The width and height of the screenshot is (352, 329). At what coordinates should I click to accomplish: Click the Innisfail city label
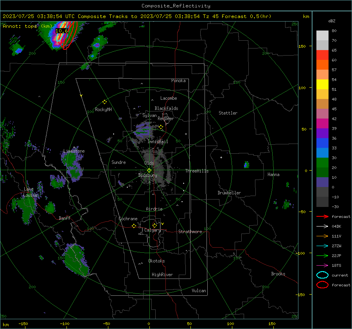158,142
